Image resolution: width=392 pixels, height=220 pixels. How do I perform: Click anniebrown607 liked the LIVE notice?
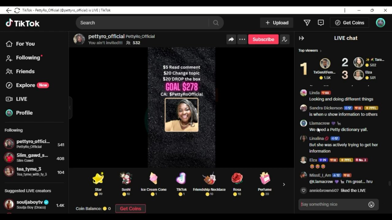click(337, 191)
